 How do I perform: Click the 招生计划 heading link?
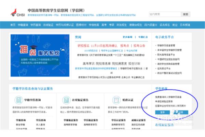click(134, 64)
